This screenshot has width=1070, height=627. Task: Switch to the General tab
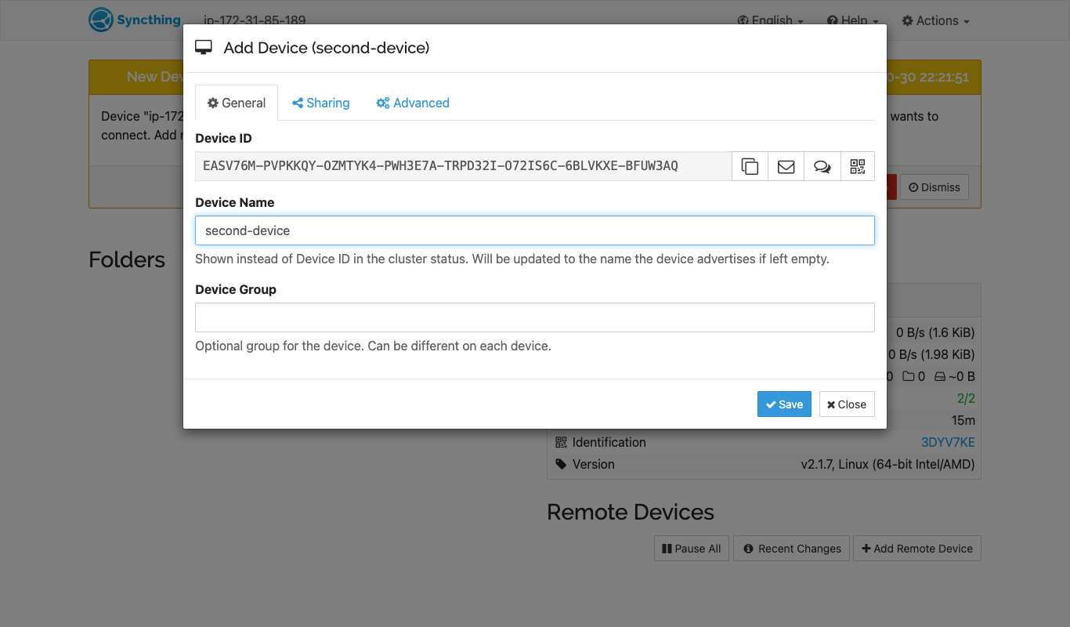pyautogui.click(x=237, y=103)
